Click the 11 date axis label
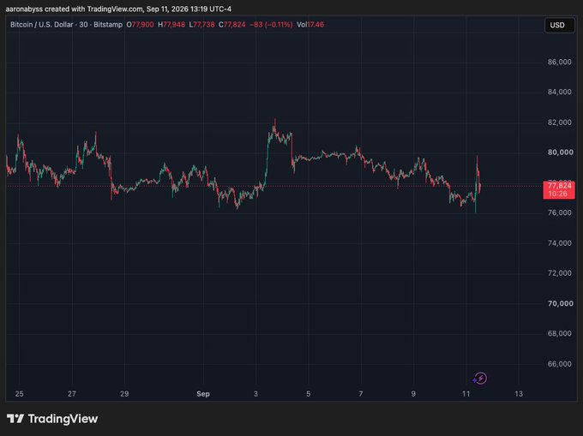The image size is (583, 436). coord(466,394)
